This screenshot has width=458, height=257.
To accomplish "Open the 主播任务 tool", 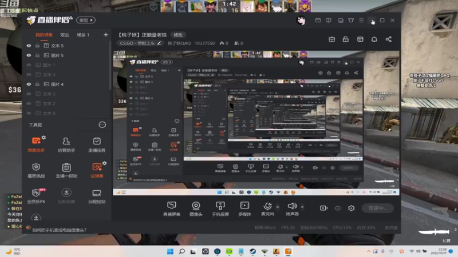I will [x=97, y=144].
